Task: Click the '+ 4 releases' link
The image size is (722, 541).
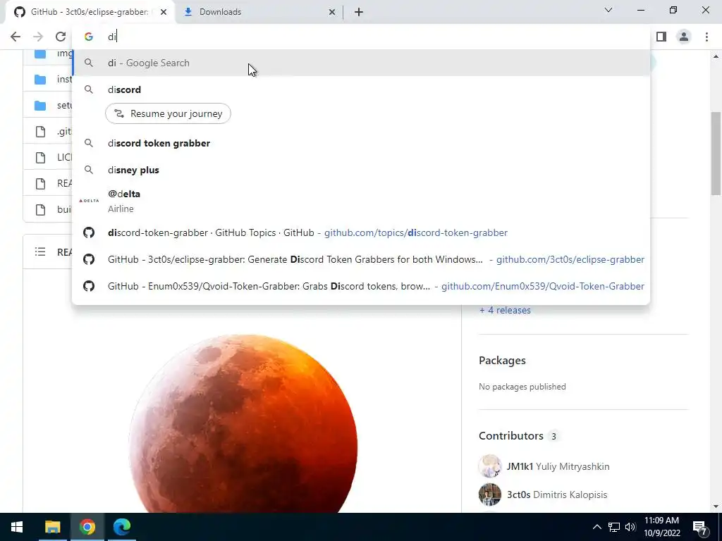Action: pos(505,310)
